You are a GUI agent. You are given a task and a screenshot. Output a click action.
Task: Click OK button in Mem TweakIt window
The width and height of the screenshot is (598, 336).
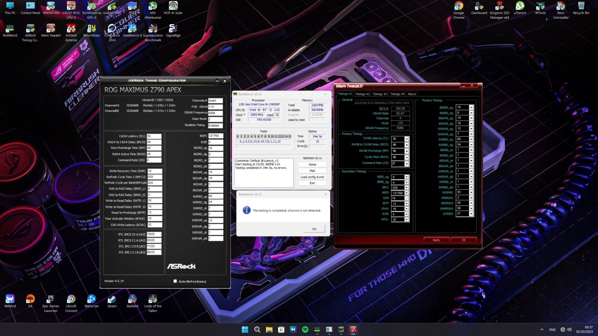click(463, 240)
